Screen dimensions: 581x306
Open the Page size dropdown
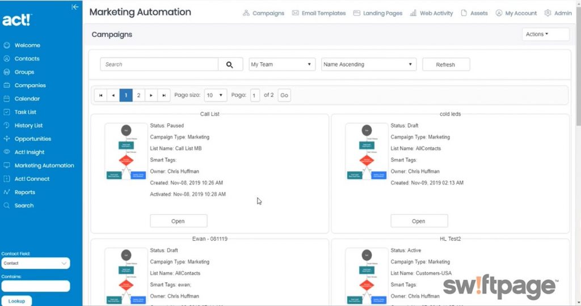click(x=215, y=95)
